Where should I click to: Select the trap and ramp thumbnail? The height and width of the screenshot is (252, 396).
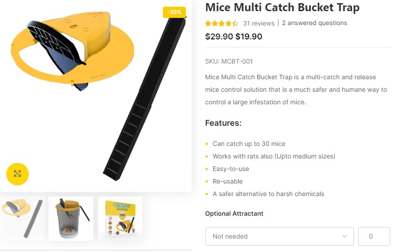click(x=22, y=218)
